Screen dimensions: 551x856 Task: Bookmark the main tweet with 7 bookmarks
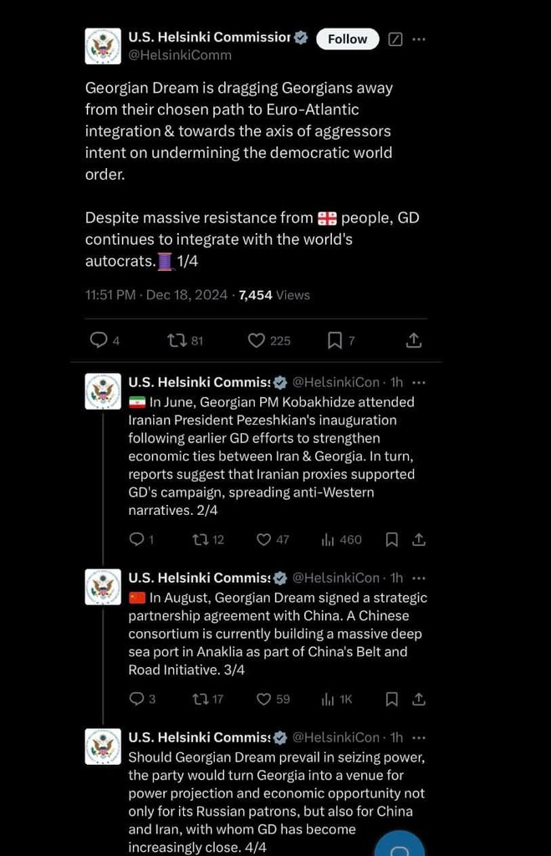tap(341, 341)
